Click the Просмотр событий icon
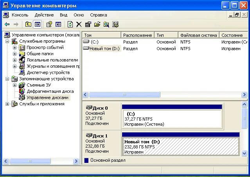Screen dimensions: 250x177 pos(22,47)
